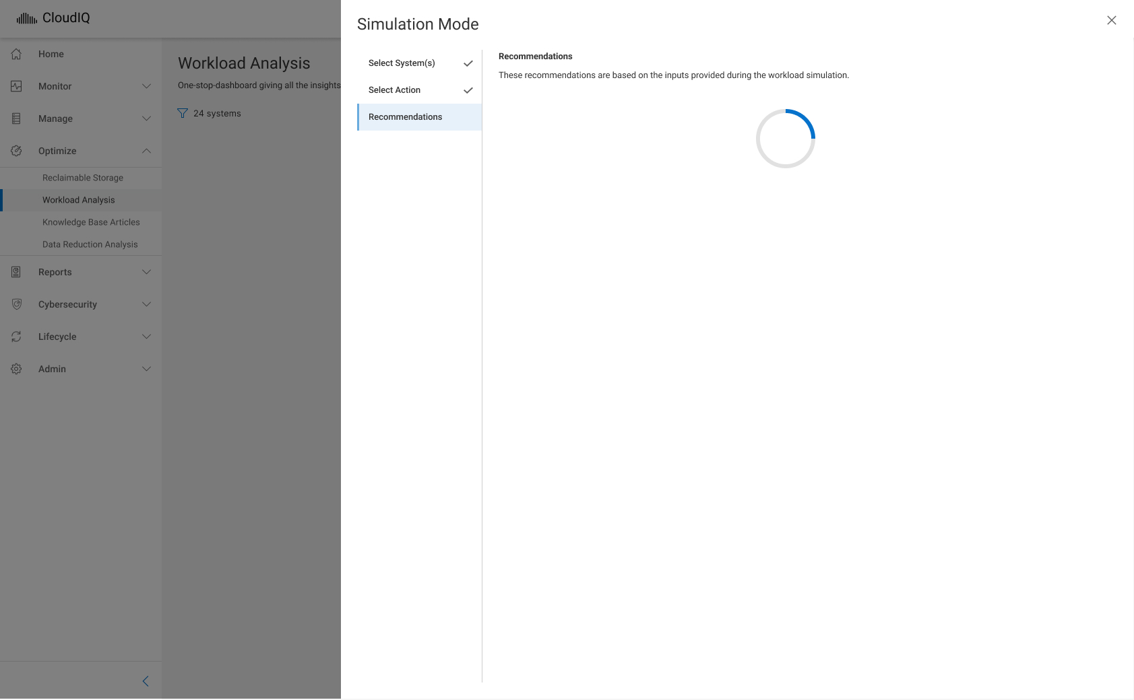Click the Admin menu label
Screen dimensions: 1134x700
(x=52, y=369)
